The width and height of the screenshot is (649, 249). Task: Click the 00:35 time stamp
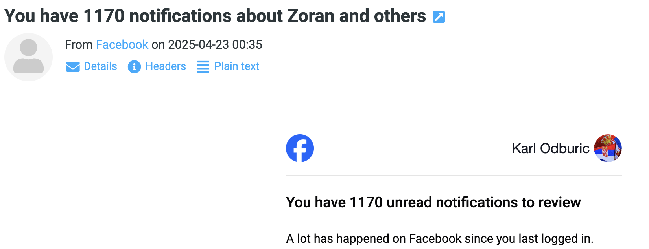(x=247, y=44)
